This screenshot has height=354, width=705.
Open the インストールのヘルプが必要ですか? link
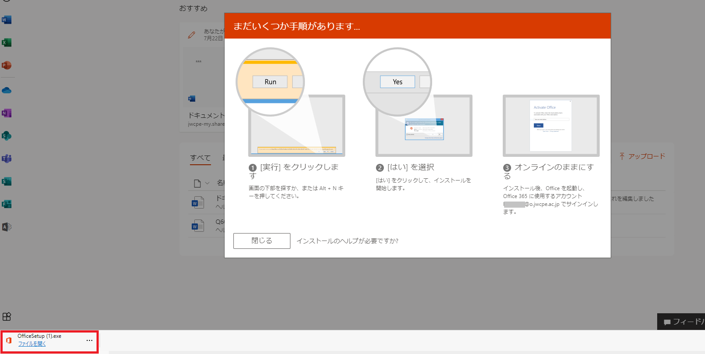[347, 241]
